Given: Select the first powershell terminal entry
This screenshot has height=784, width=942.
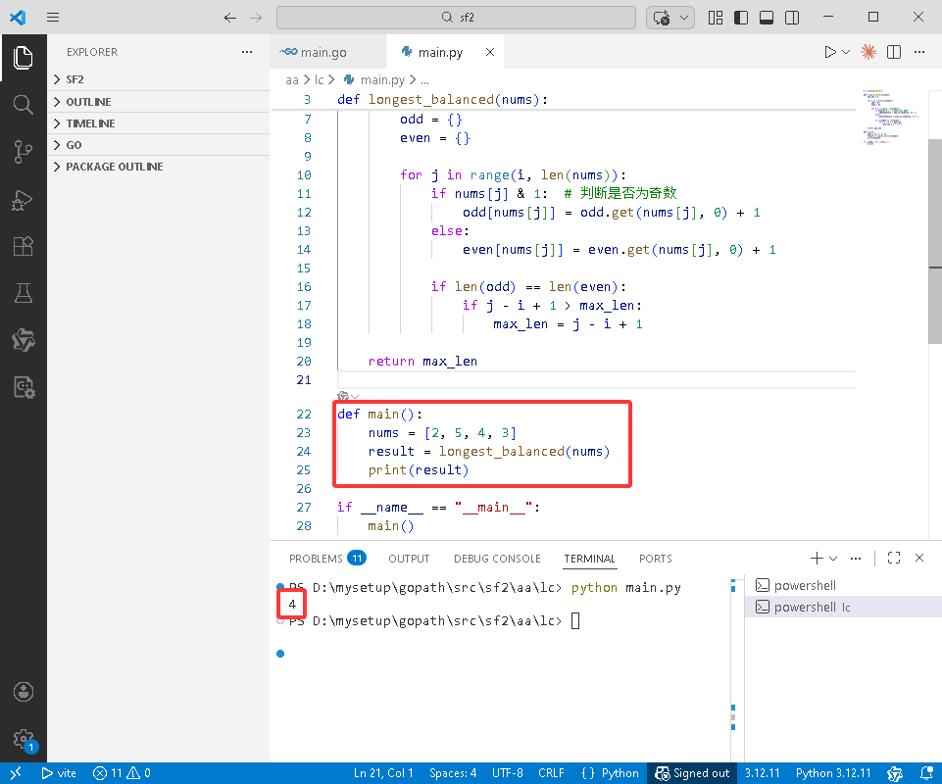Looking at the screenshot, I should pyautogui.click(x=843, y=585).
